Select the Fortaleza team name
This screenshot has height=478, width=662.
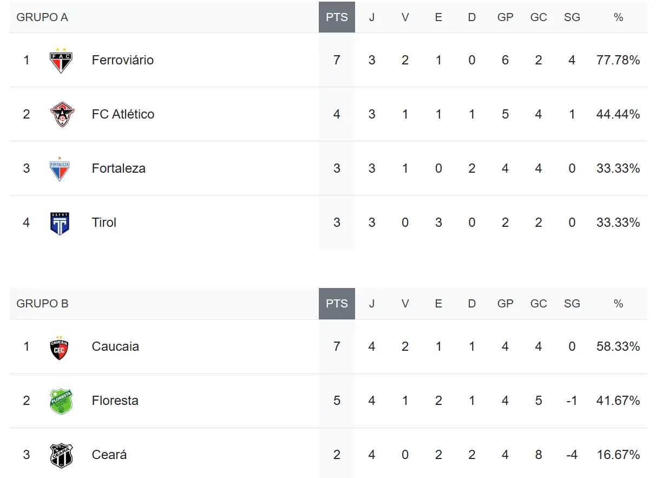pyautogui.click(x=119, y=168)
